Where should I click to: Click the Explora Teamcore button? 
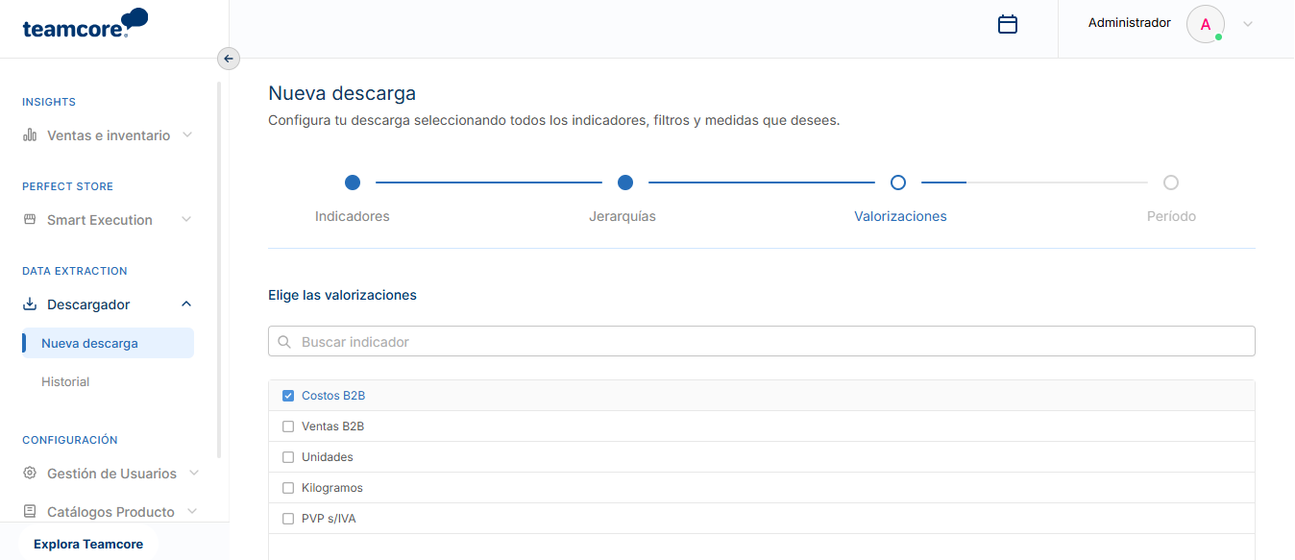[88, 544]
